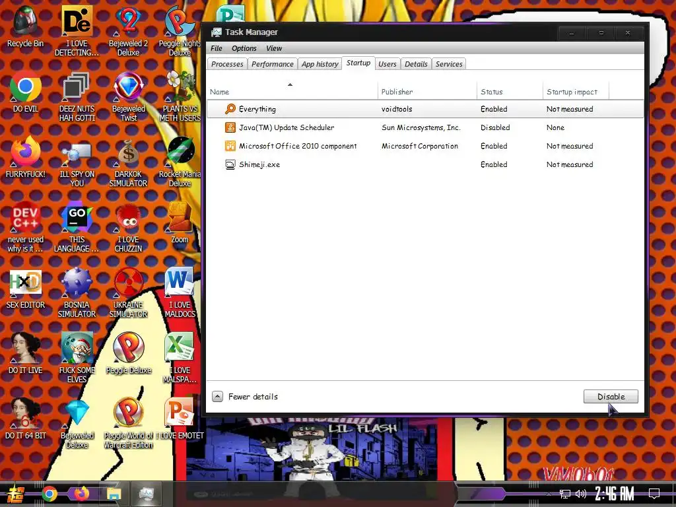
Task: Open 'I LOVE CHUZZIN' desktop icon
Action: click(129, 227)
